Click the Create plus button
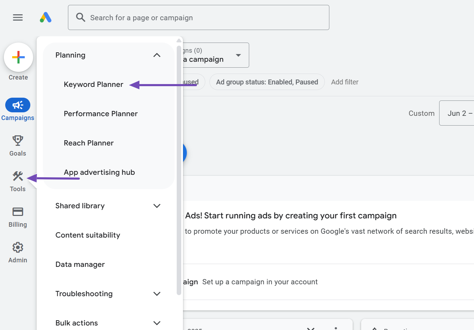This screenshot has height=330, width=474. (x=18, y=57)
